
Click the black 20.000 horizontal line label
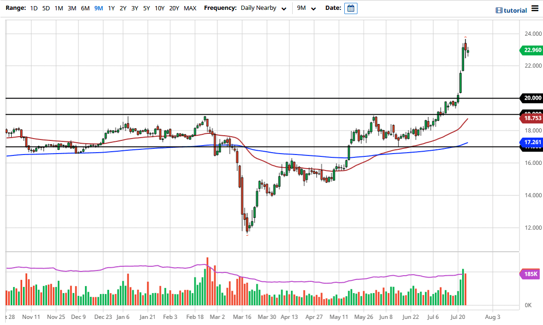(x=531, y=98)
